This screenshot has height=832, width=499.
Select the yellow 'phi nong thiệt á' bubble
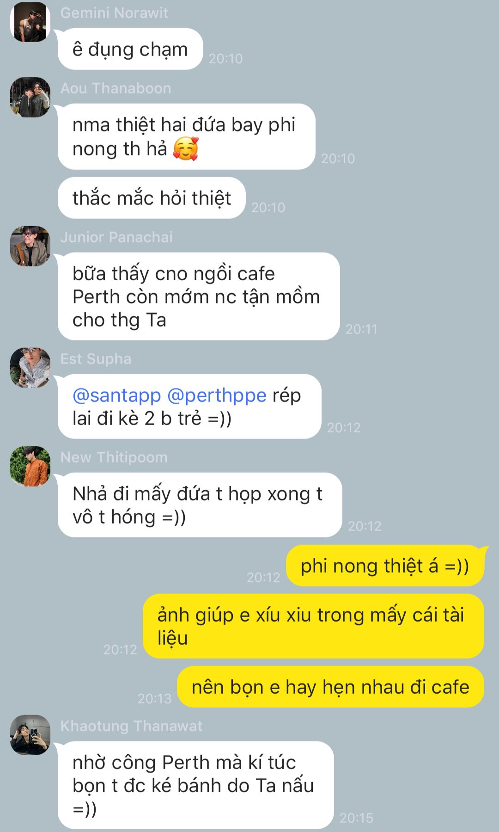[385, 566]
